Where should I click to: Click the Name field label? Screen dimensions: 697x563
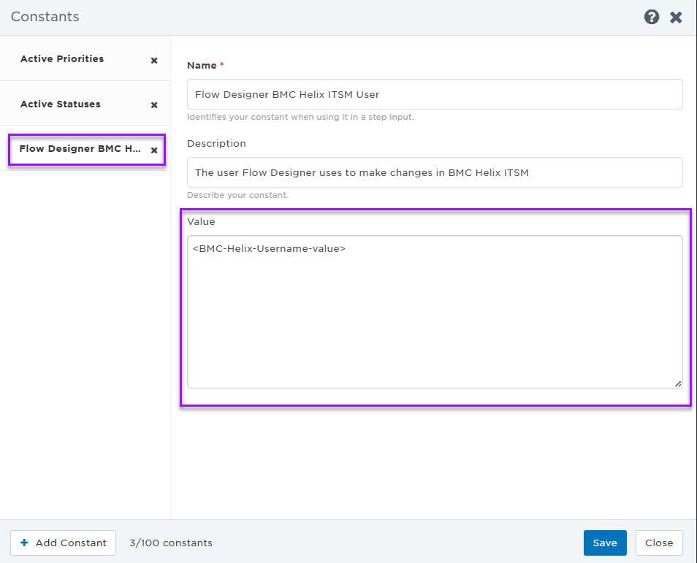click(x=202, y=65)
